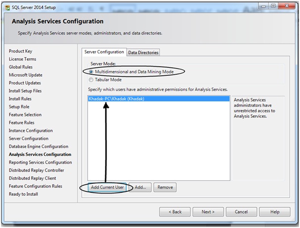Click the Instance Configuration step

click(31, 131)
